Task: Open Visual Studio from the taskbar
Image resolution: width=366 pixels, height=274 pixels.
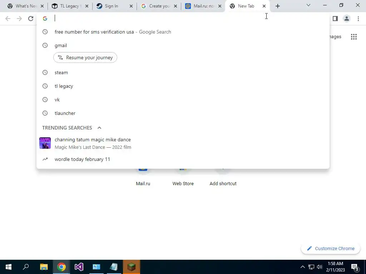Action: 79,267
